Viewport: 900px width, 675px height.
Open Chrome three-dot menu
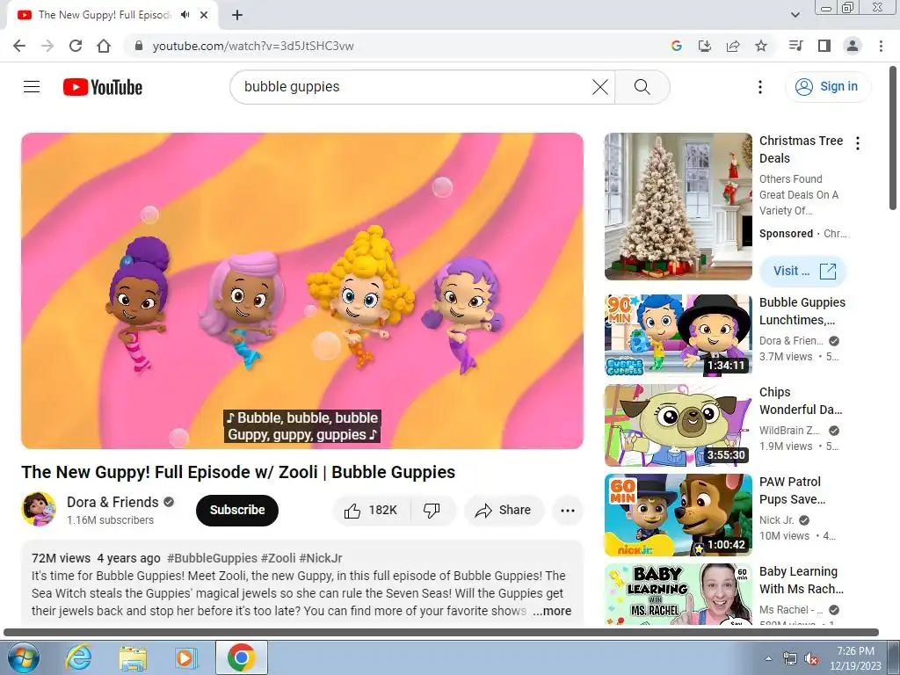[x=881, y=46]
